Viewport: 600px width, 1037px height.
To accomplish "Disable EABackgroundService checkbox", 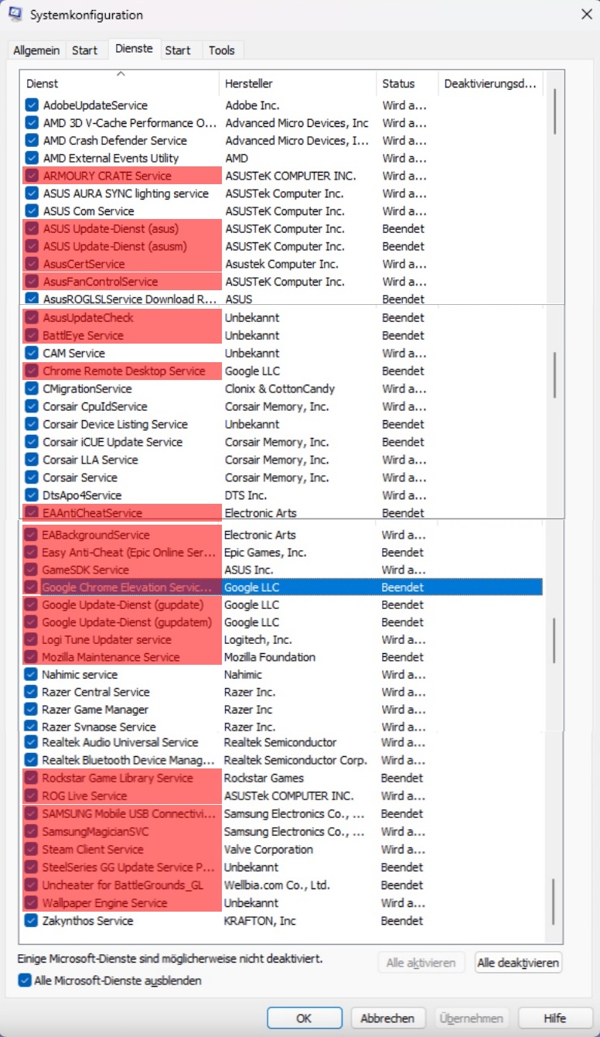I will pyautogui.click(x=31, y=535).
